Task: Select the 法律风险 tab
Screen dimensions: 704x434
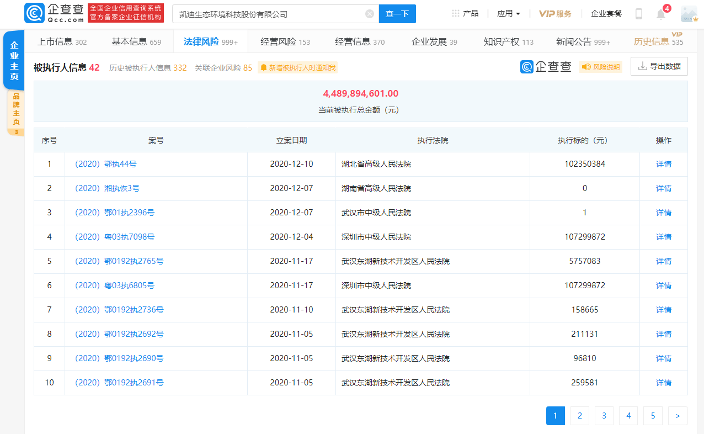Action: coord(210,41)
